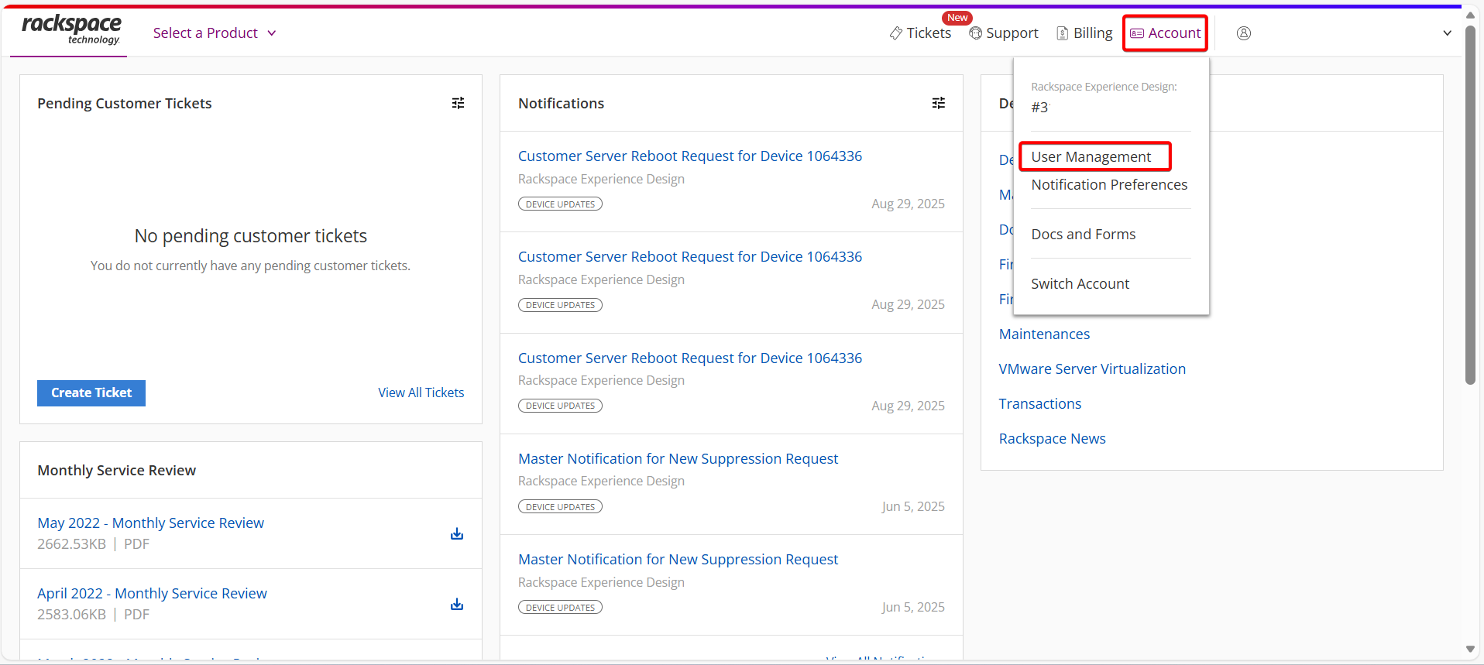Click the 'No pending customer tickets' heading
Image resolution: width=1484 pixels, height=665 pixels.
click(251, 236)
